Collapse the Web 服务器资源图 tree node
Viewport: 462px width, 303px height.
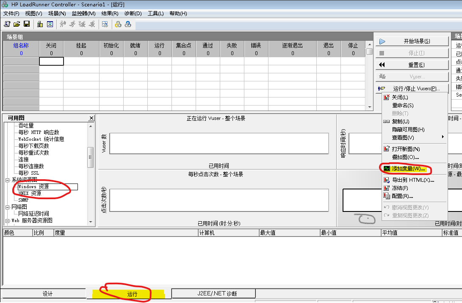(x=7, y=221)
